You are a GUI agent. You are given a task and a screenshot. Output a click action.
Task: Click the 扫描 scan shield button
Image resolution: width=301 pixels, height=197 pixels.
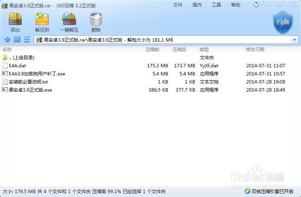point(283,22)
